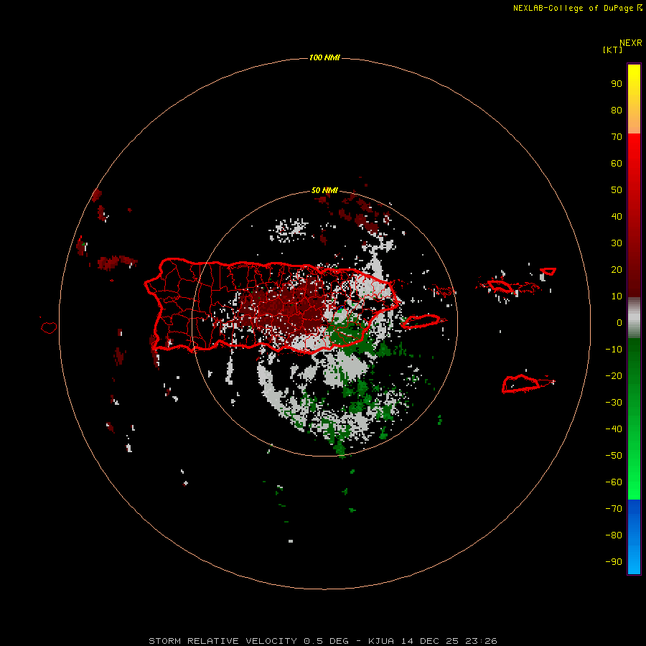Click the 30 value on the velocity scale
Viewport: 646px width, 646px height.
coord(617,243)
